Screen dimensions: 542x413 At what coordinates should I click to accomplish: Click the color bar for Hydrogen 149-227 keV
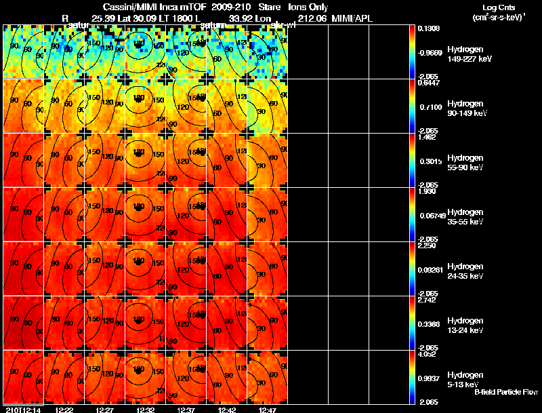pyautogui.click(x=412, y=52)
